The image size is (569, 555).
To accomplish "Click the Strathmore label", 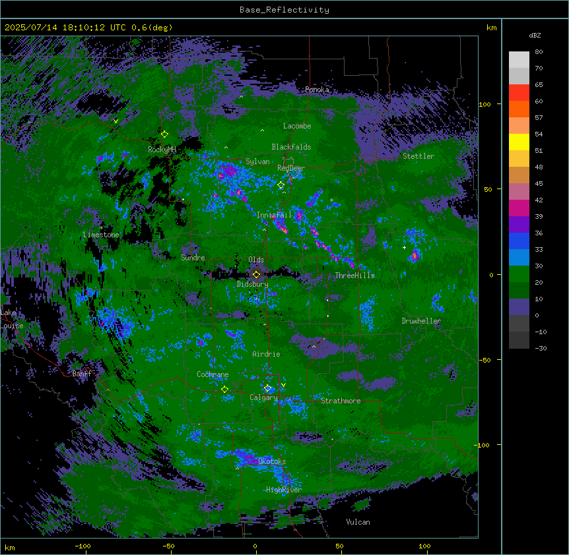I will point(341,401).
